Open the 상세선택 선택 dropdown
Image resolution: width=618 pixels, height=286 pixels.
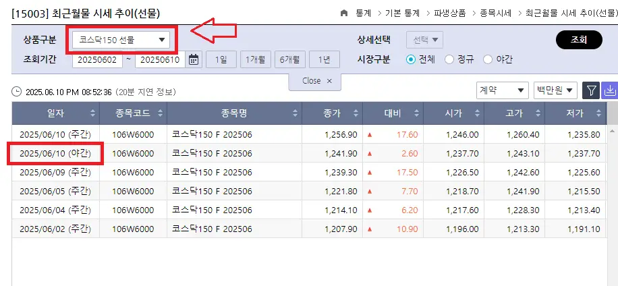click(x=425, y=40)
